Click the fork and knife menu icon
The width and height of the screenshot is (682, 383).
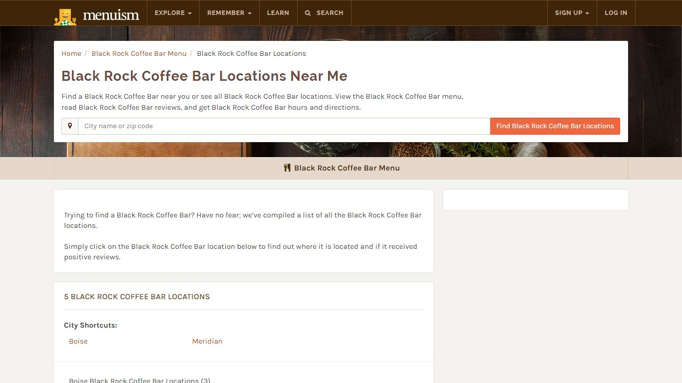coord(287,168)
